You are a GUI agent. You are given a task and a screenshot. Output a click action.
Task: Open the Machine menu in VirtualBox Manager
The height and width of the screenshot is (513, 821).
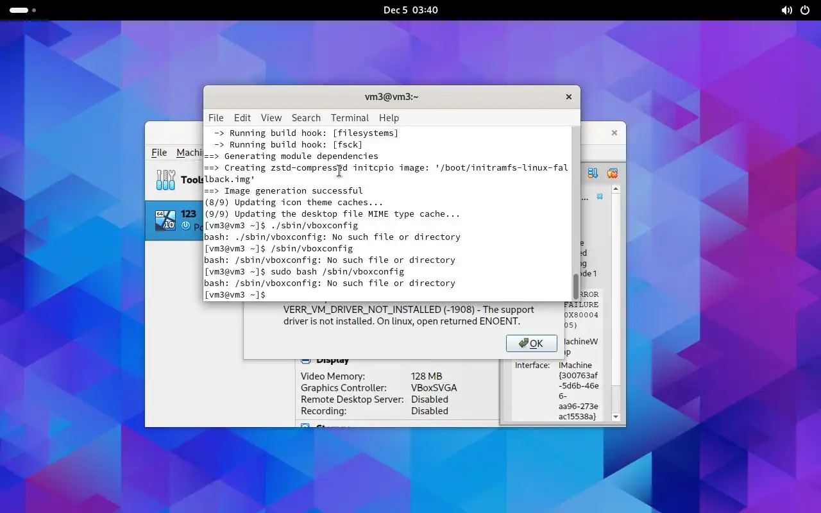click(190, 153)
